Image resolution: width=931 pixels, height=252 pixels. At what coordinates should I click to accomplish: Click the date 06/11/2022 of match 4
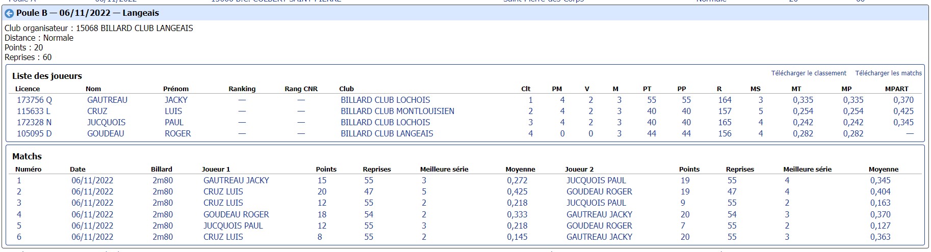92,215
